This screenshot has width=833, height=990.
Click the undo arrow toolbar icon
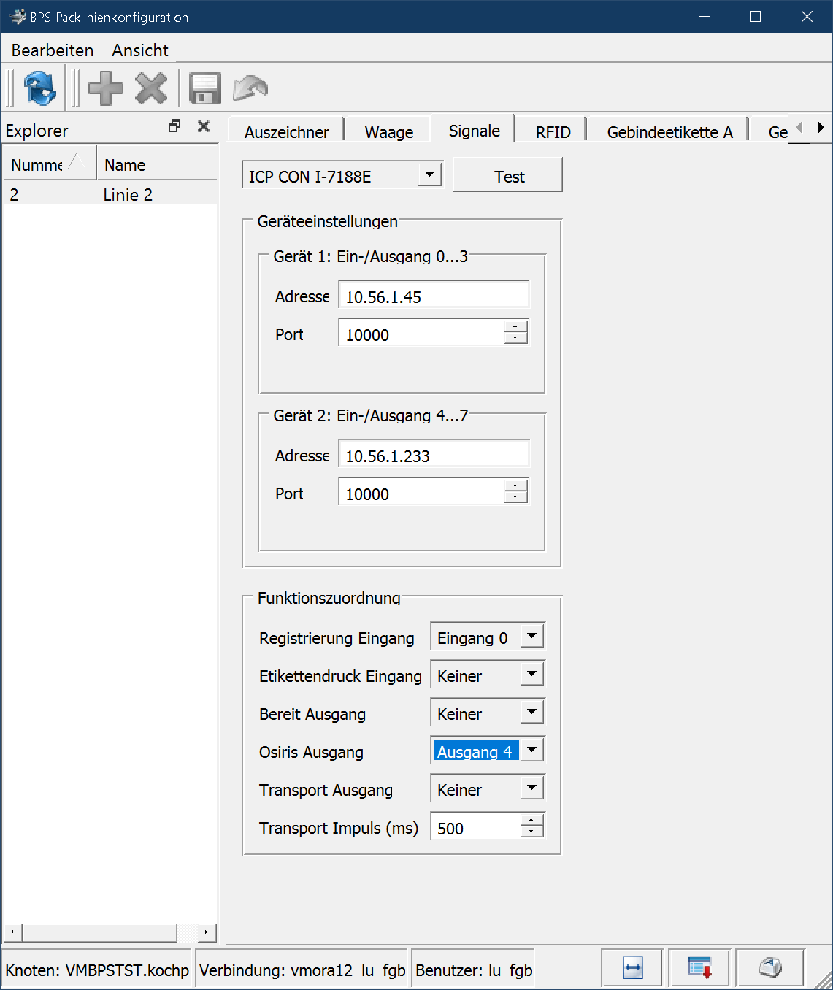click(250, 88)
